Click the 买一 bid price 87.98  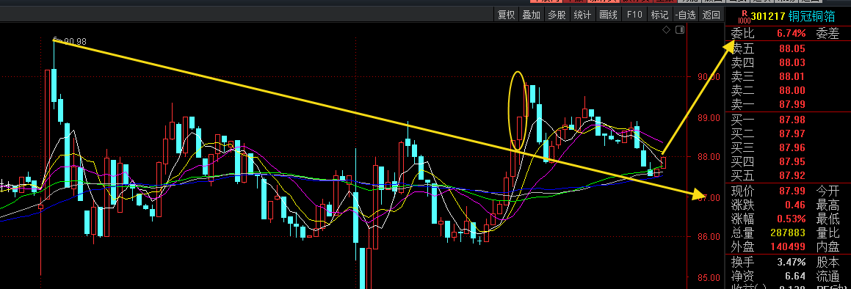792,120
